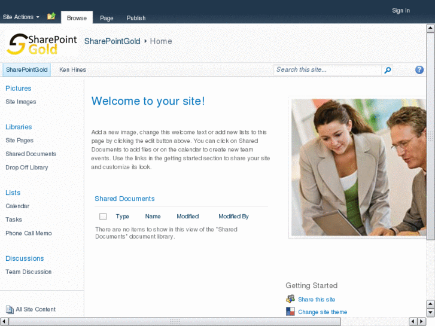
Task: Click the SharePointGold breadcrumb title link
Action: 112,41
